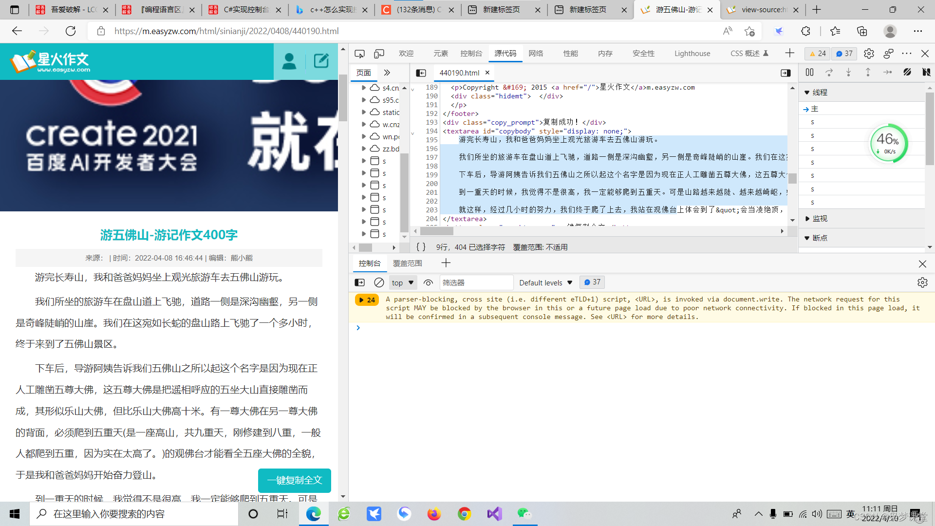Click the 游五佛山-游记作文400字 article link
Viewport: 935px width, 526px height.
click(x=169, y=234)
